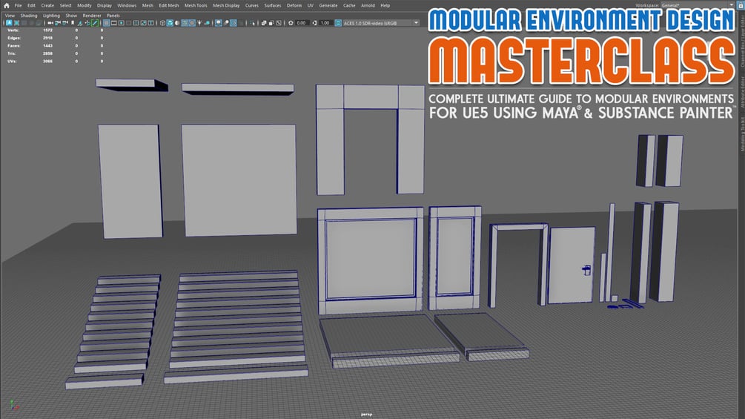
Task: Toggle the Field Chart icon
Action: pos(136,23)
